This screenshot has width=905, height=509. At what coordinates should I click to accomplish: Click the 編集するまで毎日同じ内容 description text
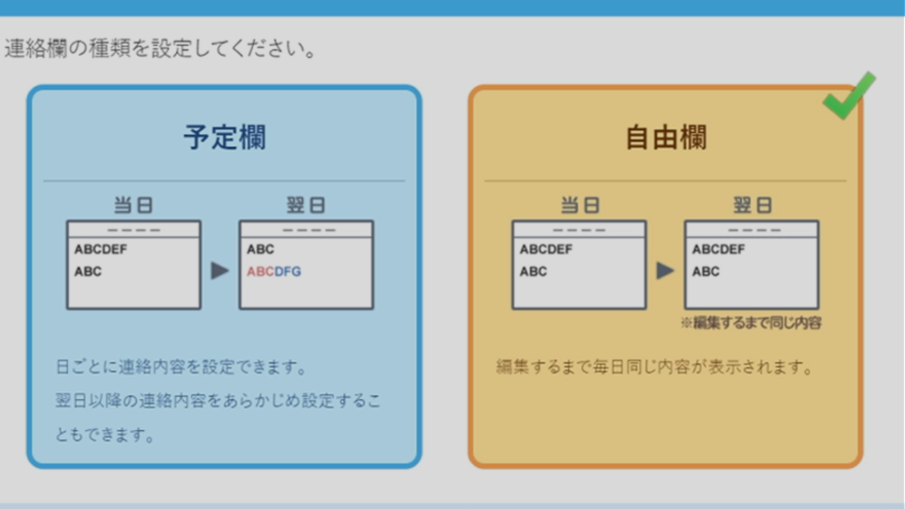(x=654, y=367)
